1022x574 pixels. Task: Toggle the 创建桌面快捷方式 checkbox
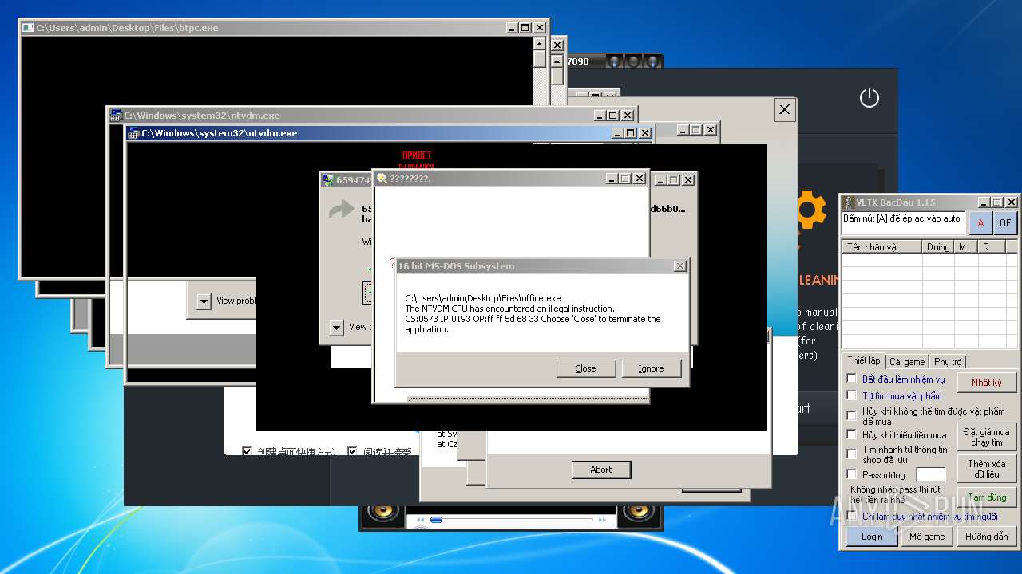coord(247,451)
